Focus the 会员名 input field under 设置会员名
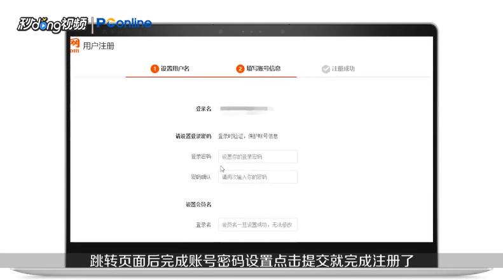Viewport: 503px width, 280px height. (258, 225)
